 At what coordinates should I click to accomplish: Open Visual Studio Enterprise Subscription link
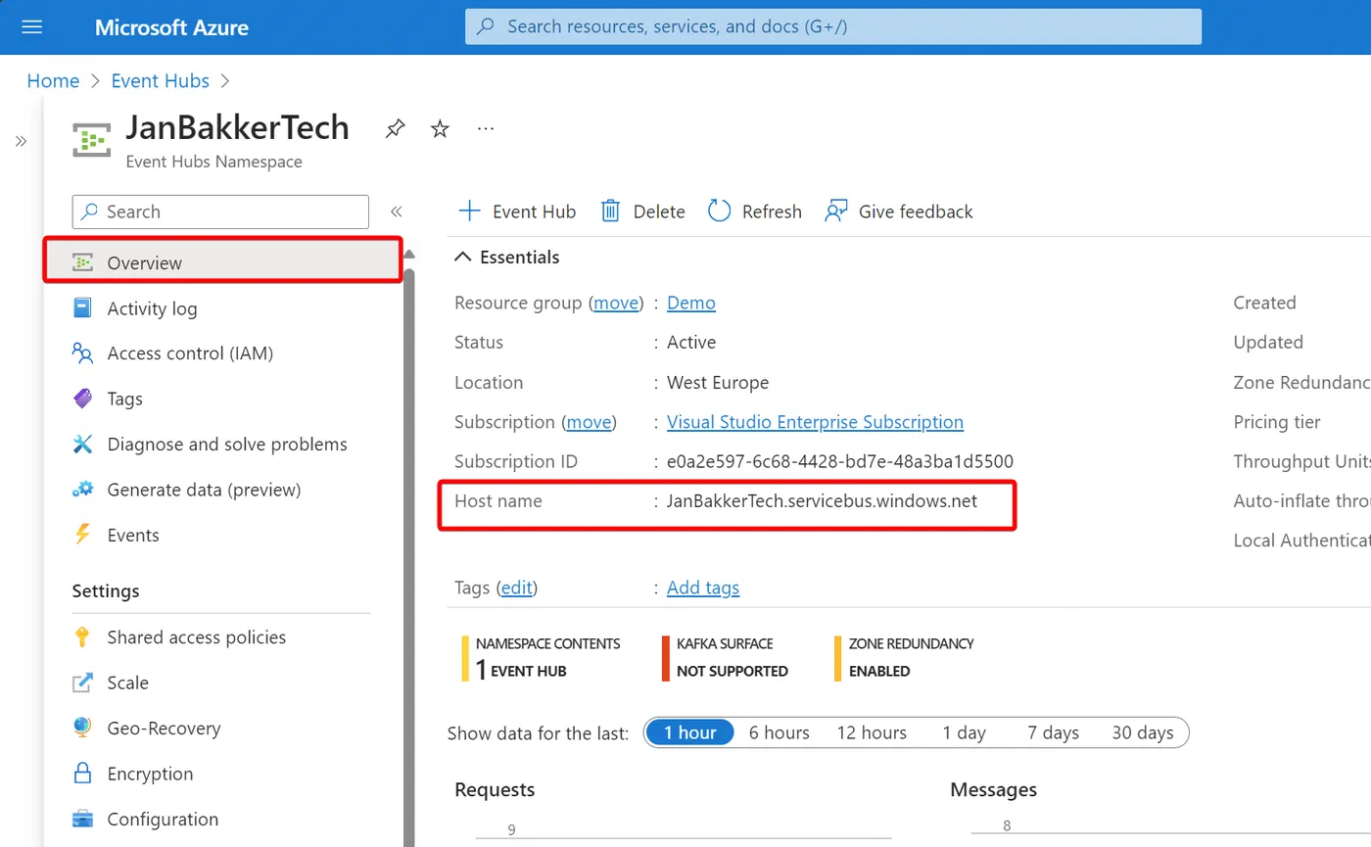pos(815,422)
